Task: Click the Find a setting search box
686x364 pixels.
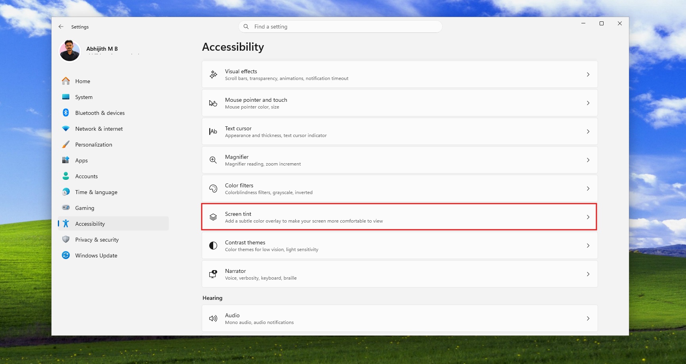Action: click(x=340, y=26)
